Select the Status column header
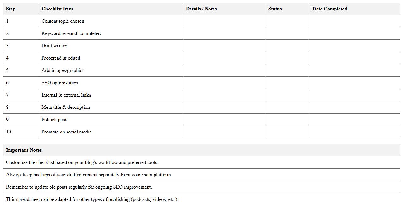The width and height of the screenshot is (403, 205). coord(275,9)
